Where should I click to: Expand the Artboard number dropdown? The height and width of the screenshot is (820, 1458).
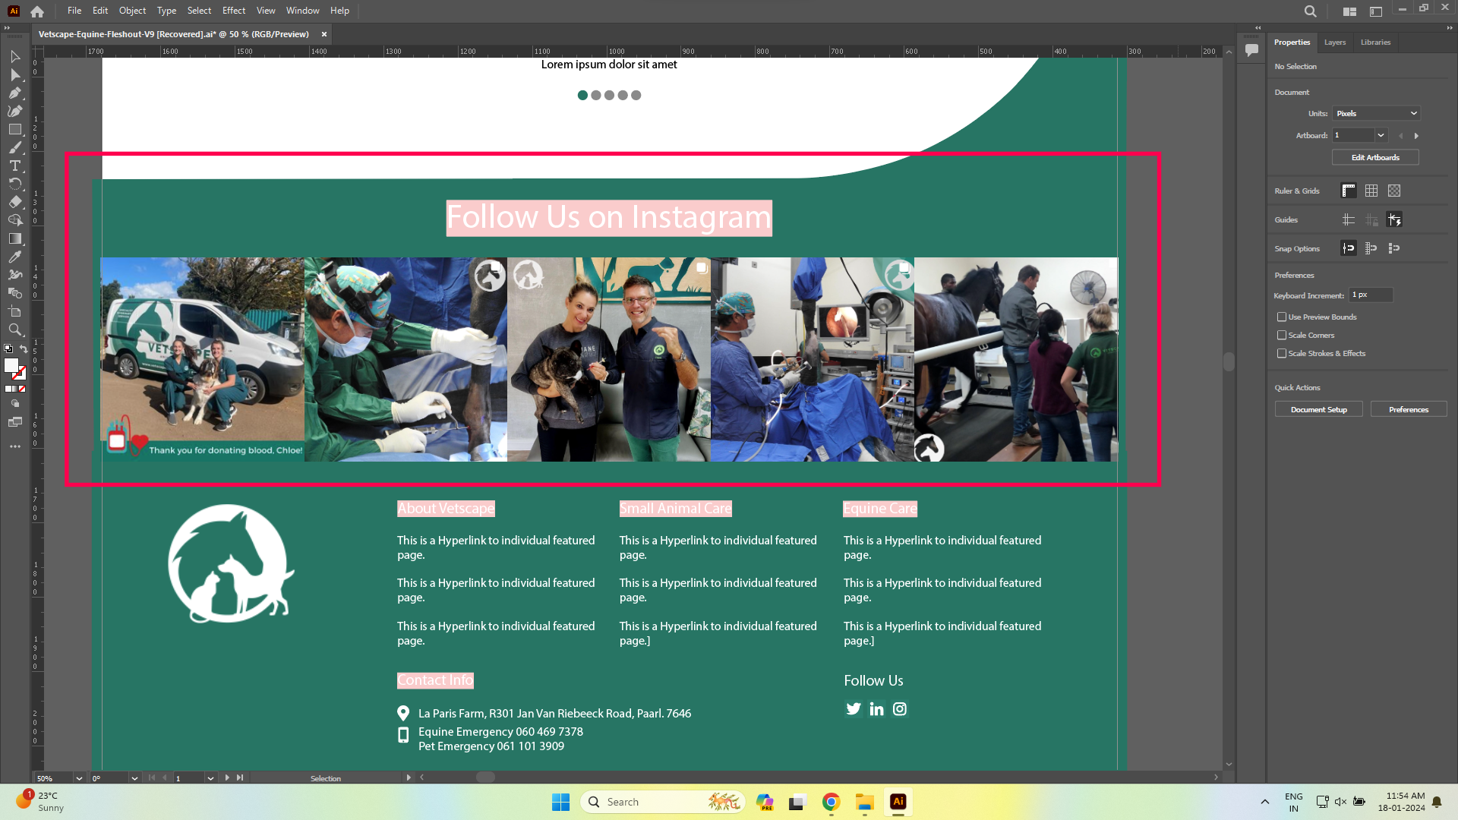(1381, 135)
